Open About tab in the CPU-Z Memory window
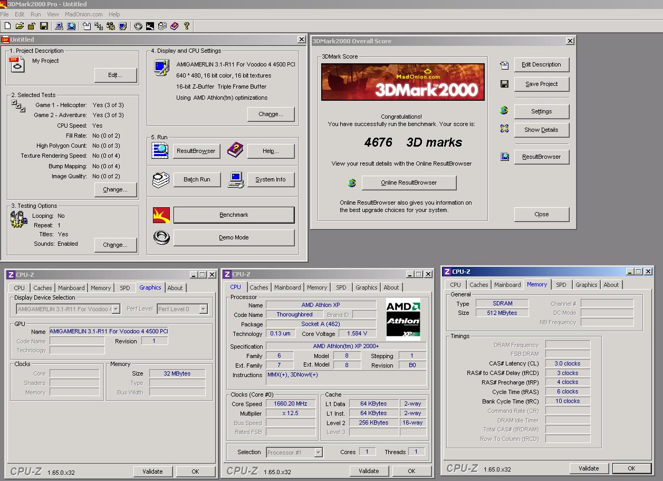Image resolution: width=663 pixels, height=481 pixels. 611,285
